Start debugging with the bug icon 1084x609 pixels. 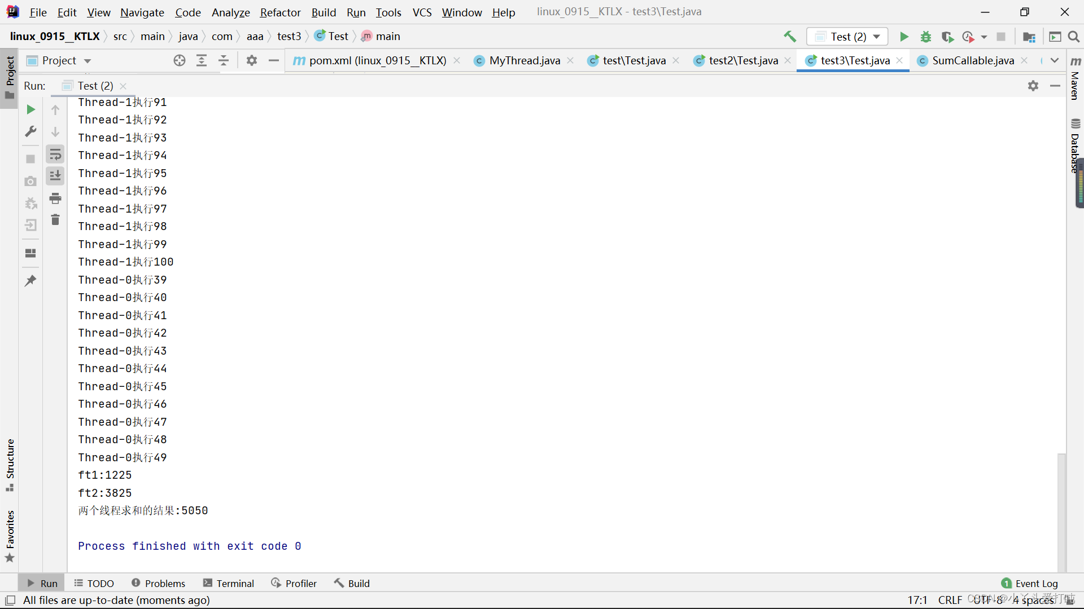click(x=926, y=37)
